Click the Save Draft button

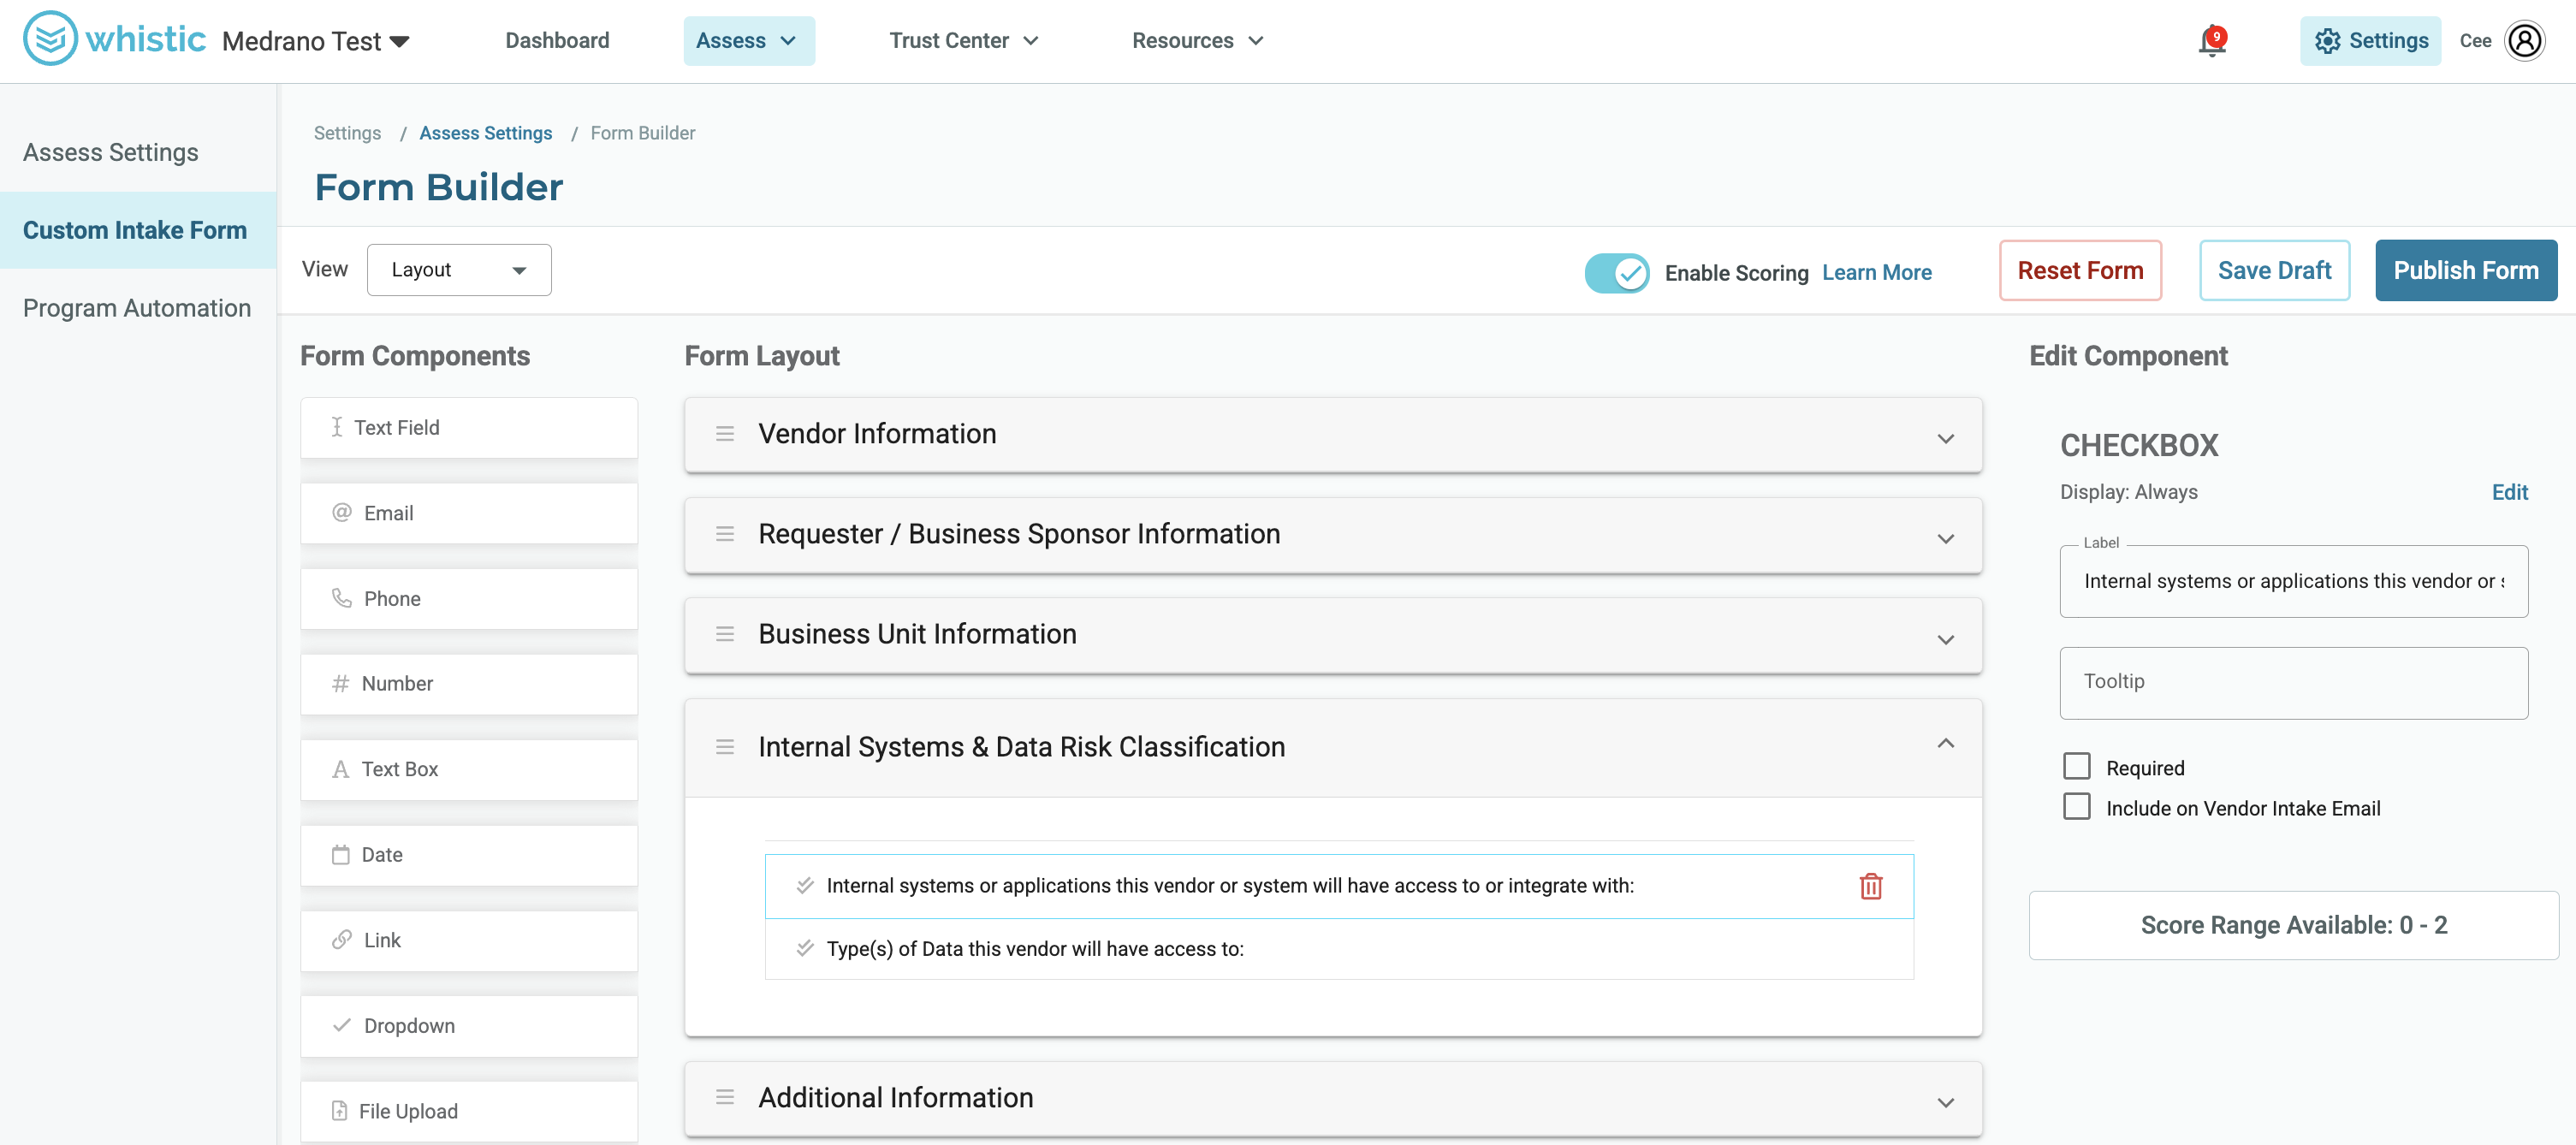coord(2274,270)
